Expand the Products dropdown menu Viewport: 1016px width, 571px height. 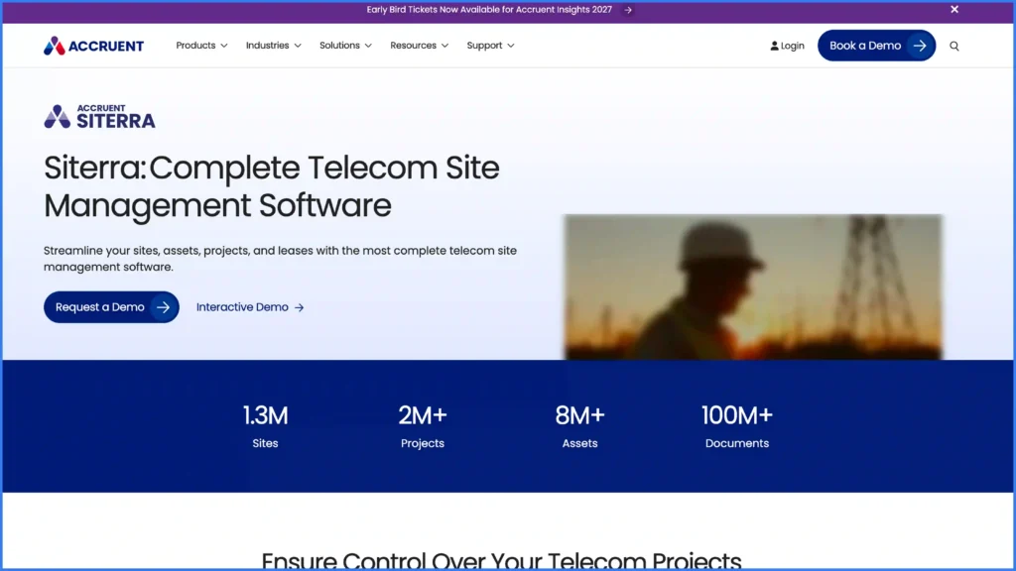pyautogui.click(x=201, y=46)
